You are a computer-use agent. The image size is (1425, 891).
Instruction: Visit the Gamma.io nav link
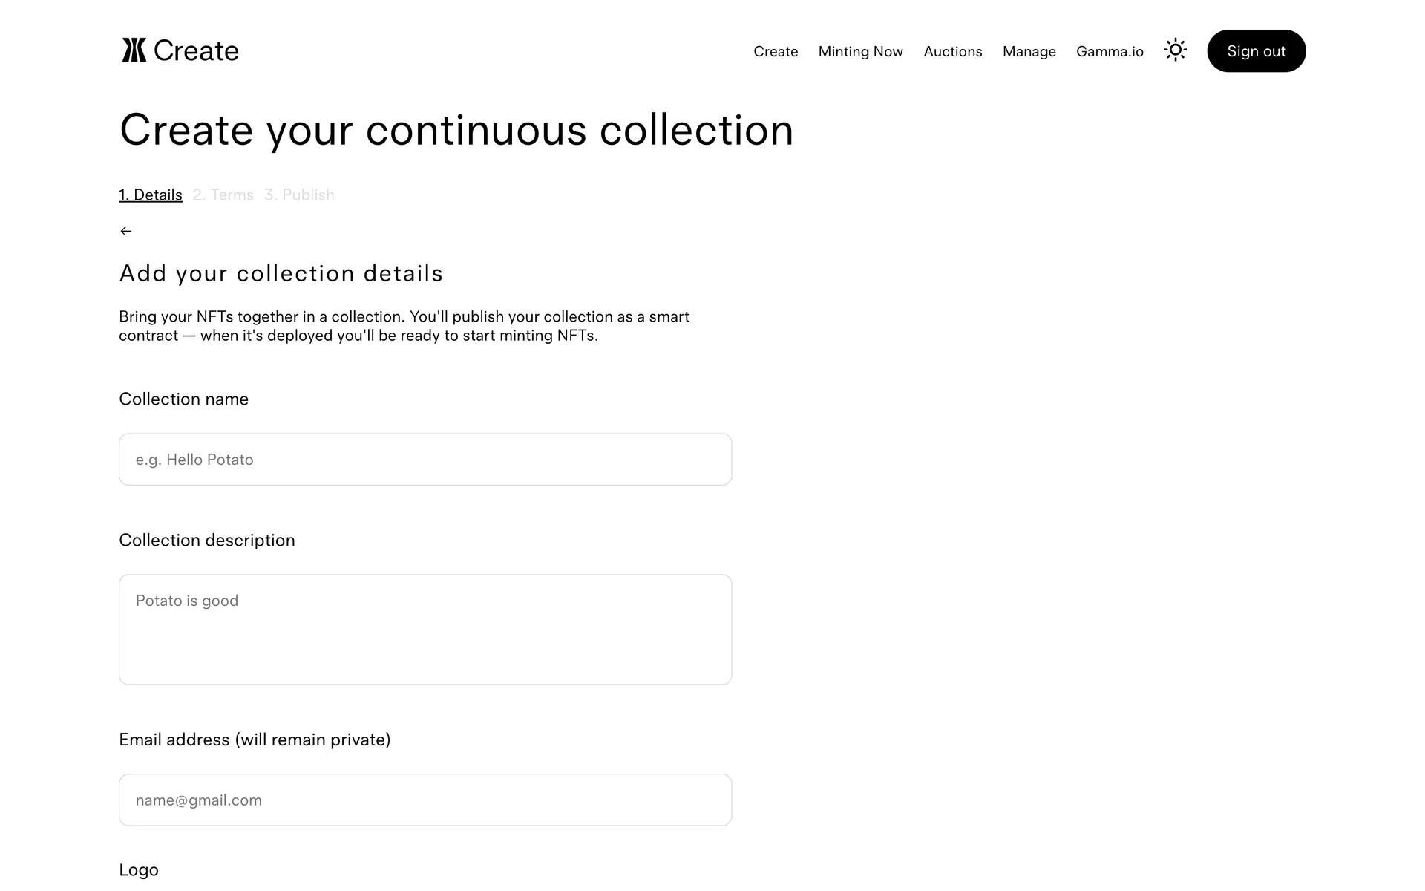point(1110,51)
